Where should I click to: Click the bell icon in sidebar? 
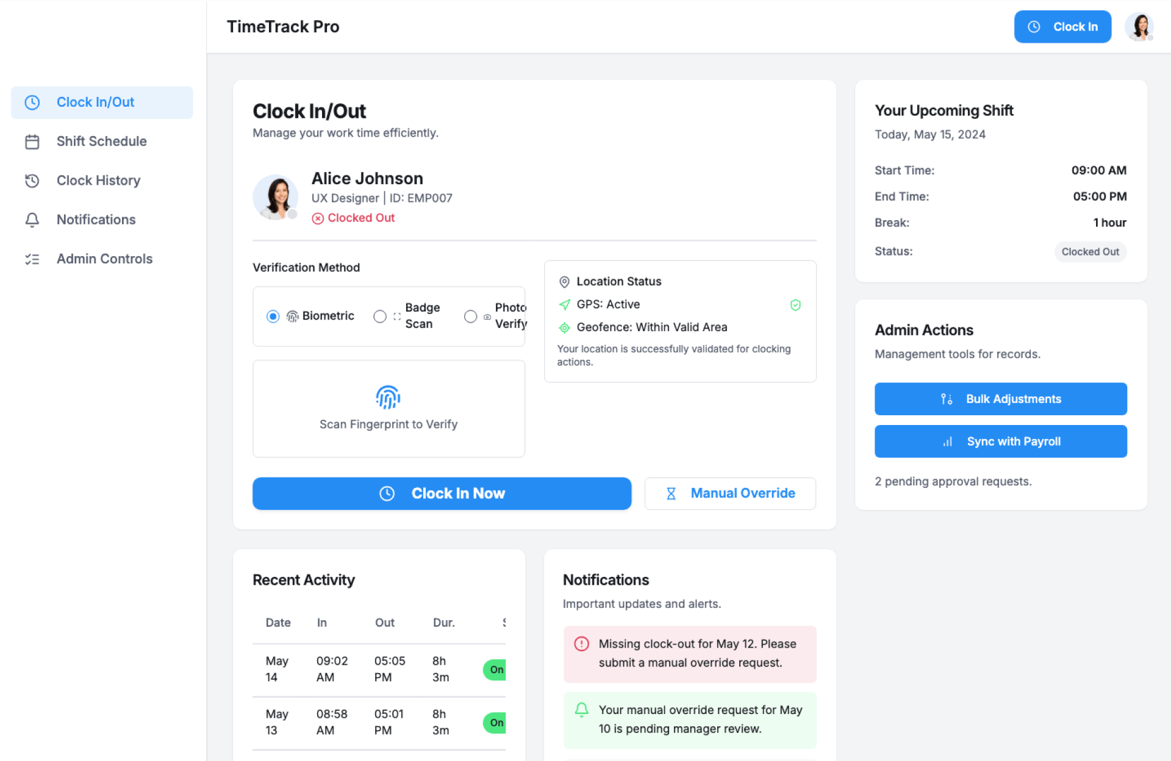point(32,220)
